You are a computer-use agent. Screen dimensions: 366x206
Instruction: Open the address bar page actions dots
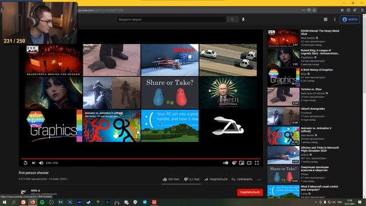pyautogui.click(x=303, y=10)
